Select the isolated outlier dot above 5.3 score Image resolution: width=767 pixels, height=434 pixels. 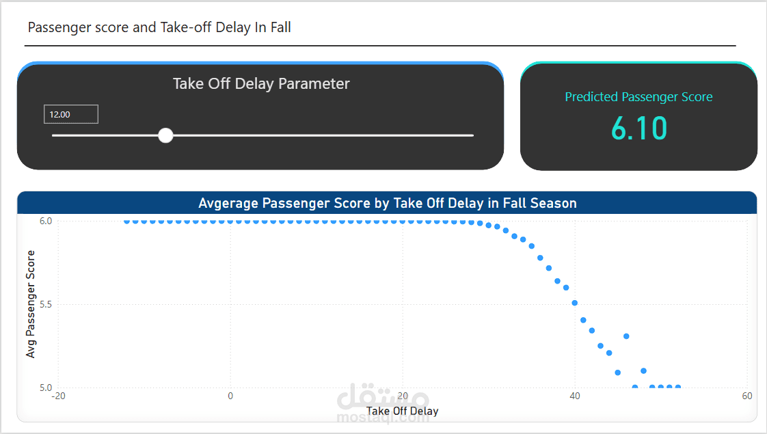coord(626,336)
